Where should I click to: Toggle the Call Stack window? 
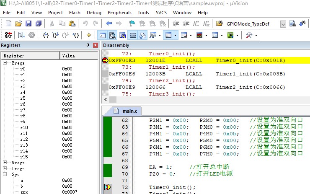pos(143,35)
